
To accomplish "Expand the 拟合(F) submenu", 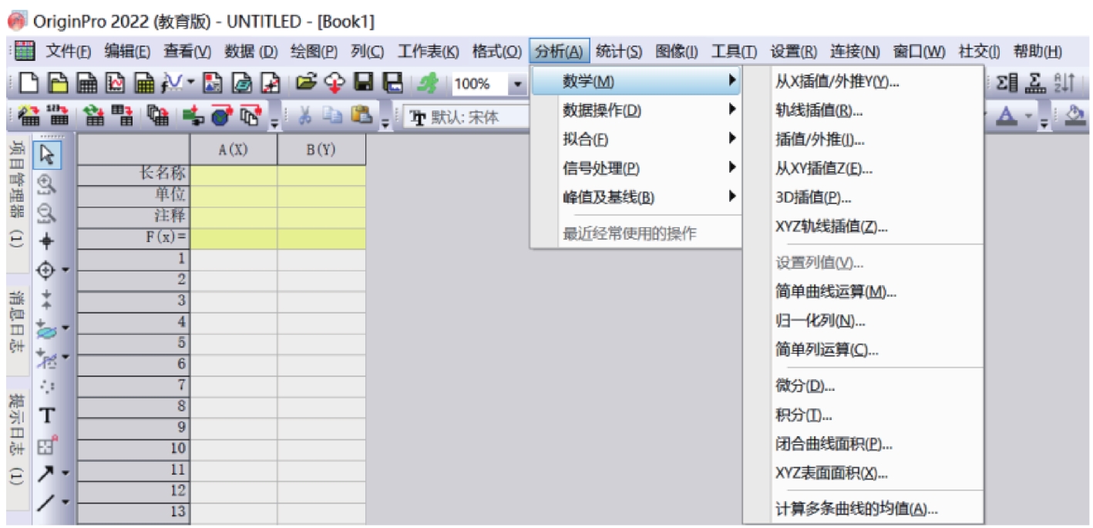I will coord(636,139).
